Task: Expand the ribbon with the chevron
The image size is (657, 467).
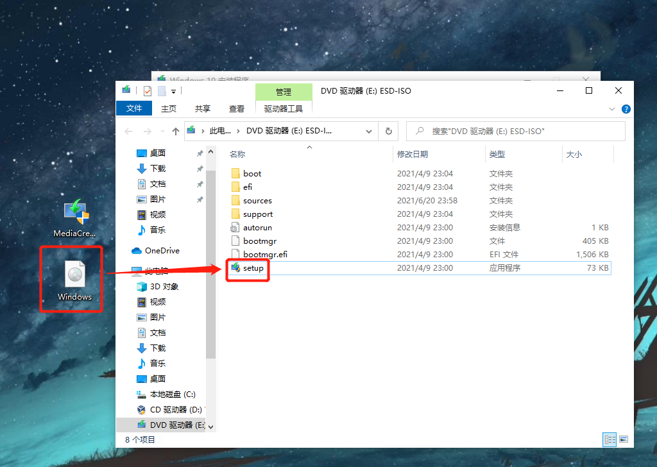Action: click(x=611, y=109)
